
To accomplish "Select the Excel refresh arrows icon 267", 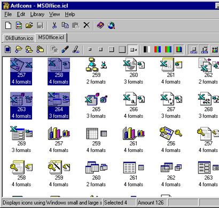I will (171, 106).
